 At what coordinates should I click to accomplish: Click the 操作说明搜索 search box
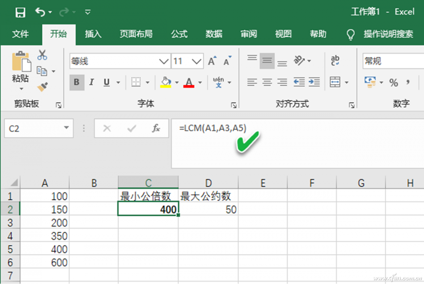click(388, 34)
